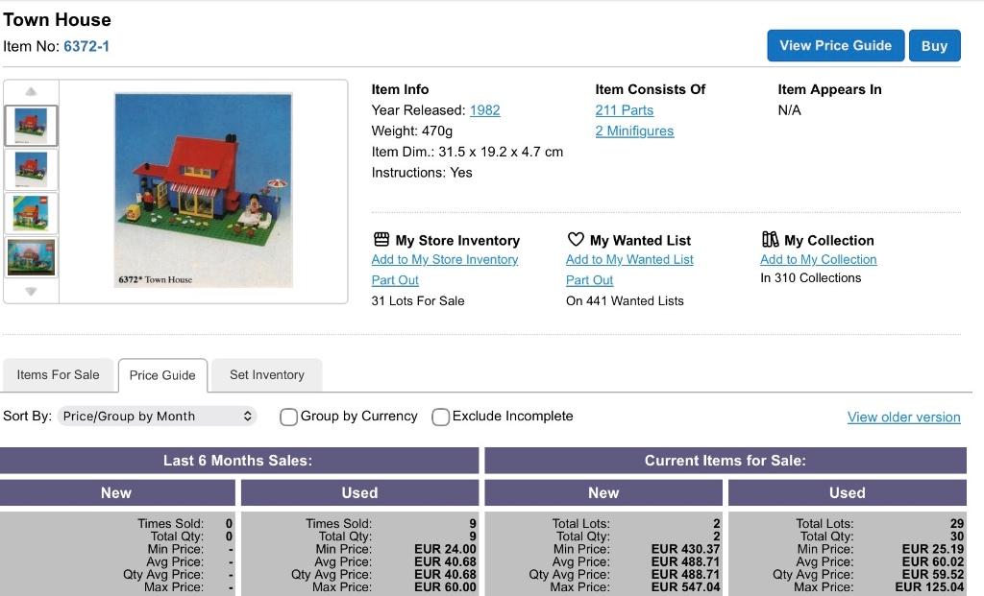The image size is (984, 596).
Task: Click the 'On 441 Wanted Lists' text
Action: 625,300
